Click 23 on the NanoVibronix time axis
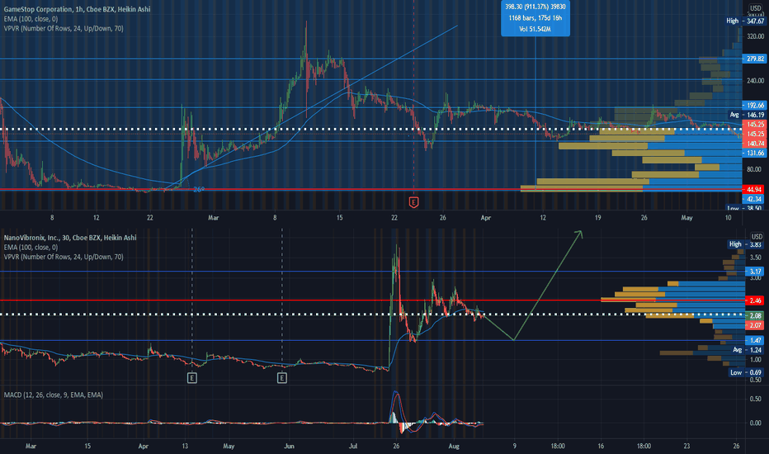769x454 pixels. pos(686,446)
